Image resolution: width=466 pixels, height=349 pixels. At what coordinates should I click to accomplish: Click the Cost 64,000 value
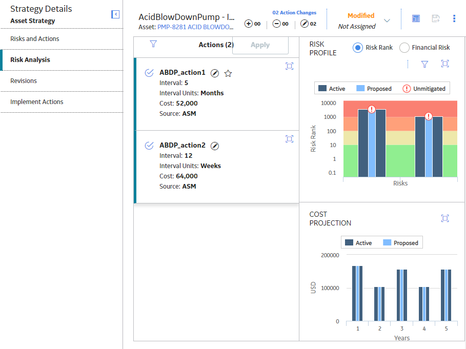[x=187, y=176]
